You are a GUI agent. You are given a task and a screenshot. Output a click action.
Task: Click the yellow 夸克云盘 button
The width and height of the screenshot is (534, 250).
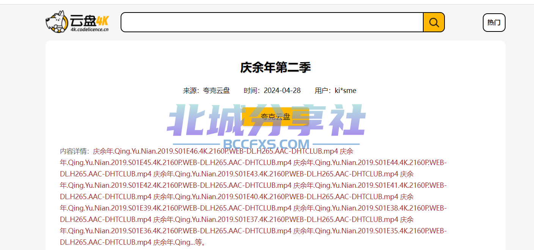click(x=275, y=117)
